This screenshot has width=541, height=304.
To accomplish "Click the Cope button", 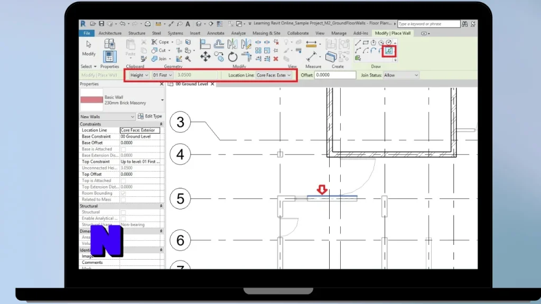I will (160, 42).
